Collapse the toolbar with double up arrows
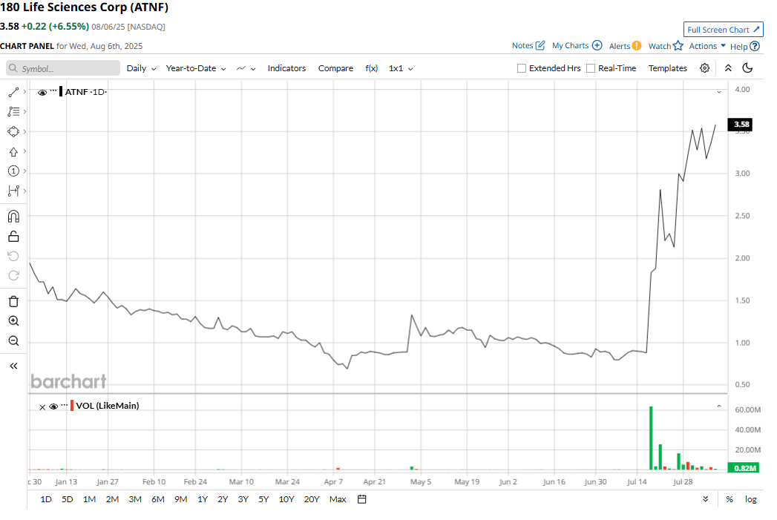This screenshot has height=520, width=777. [x=728, y=68]
